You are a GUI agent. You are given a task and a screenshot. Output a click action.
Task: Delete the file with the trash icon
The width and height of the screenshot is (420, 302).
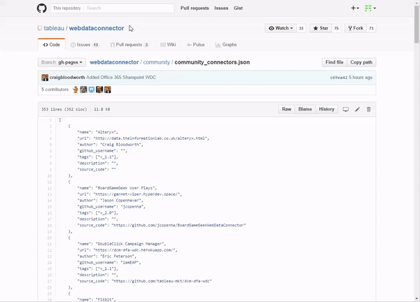coord(369,109)
